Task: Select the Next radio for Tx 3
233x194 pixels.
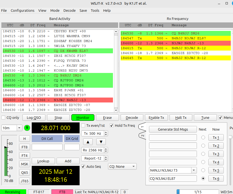Action: [203, 154]
